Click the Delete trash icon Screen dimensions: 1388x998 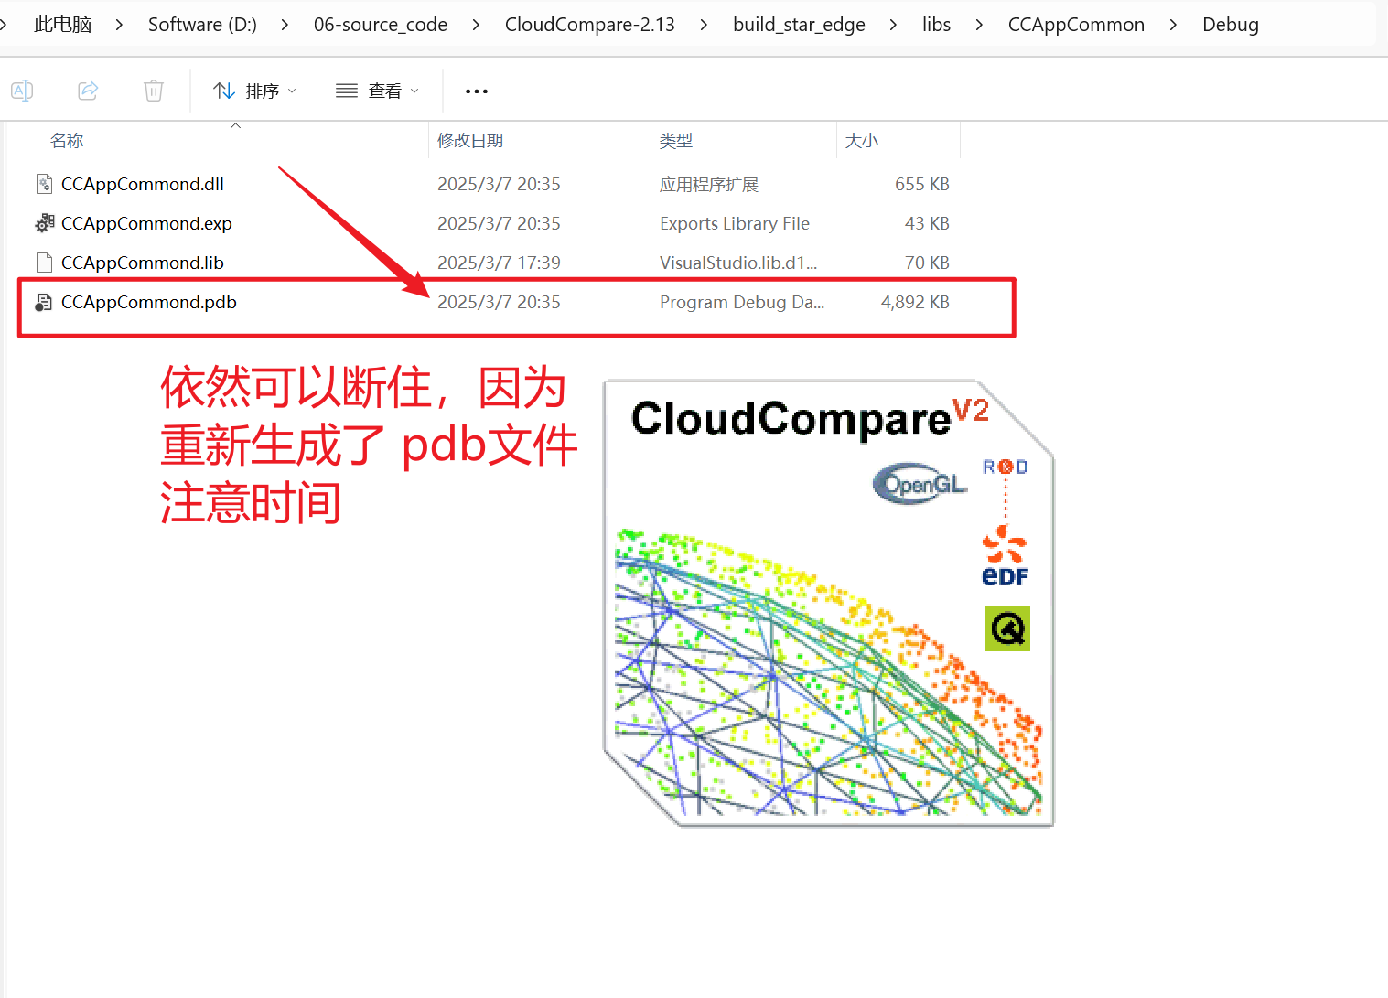[x=154, y=91]
